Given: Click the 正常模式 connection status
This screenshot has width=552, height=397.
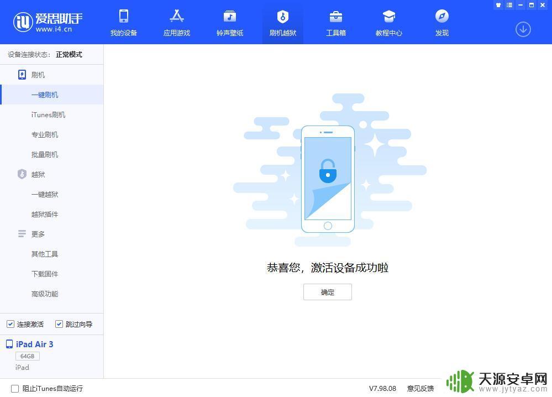Looking at the screenshot, I should click(69, 55).
